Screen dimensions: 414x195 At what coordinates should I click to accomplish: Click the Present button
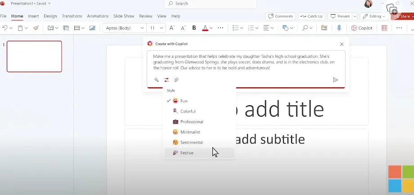tap(340, 16)
